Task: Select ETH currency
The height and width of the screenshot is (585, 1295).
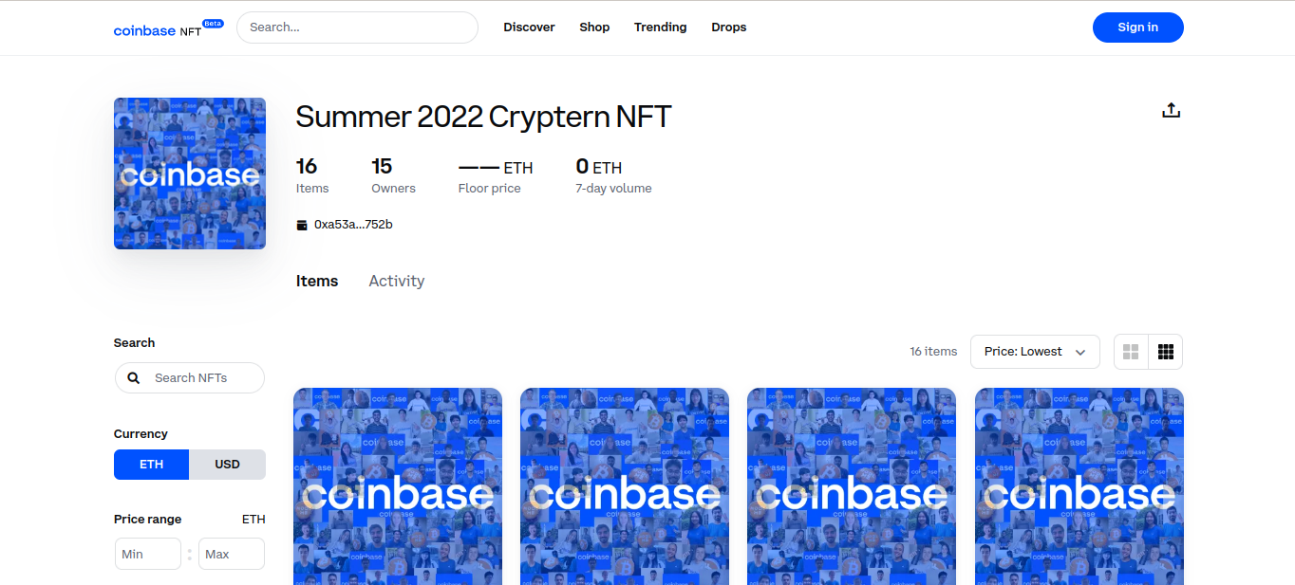Action: coord(152,465)
